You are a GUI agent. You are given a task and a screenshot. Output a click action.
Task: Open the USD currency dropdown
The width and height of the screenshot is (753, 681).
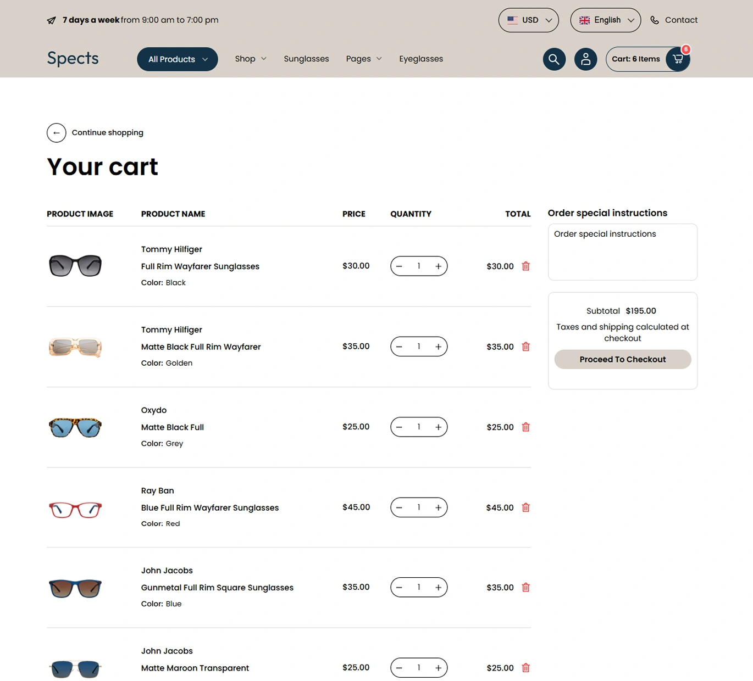tap(529, 20)
